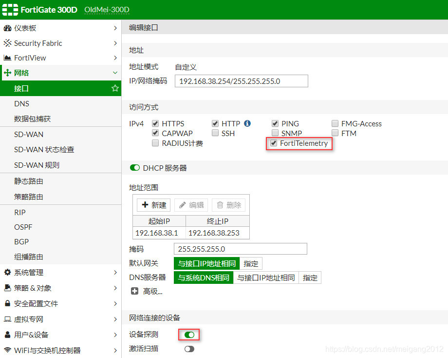Select 与接口IP地址相同 for DNS服务器
Screen dimensions: 448x358
tap(266, 278)
